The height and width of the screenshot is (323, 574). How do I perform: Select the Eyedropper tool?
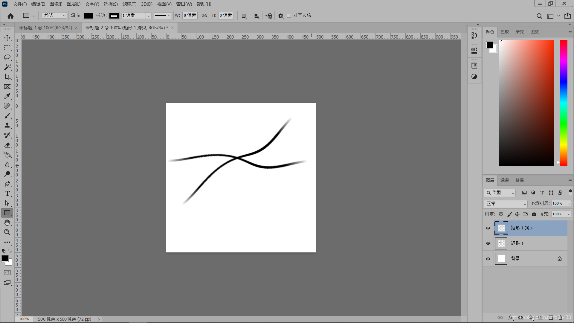pos(7,96)
